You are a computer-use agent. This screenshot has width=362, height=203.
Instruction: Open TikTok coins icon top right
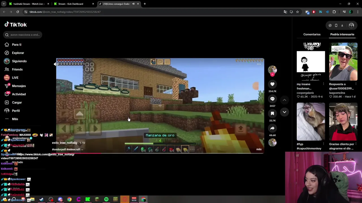(x=330, y=25)
